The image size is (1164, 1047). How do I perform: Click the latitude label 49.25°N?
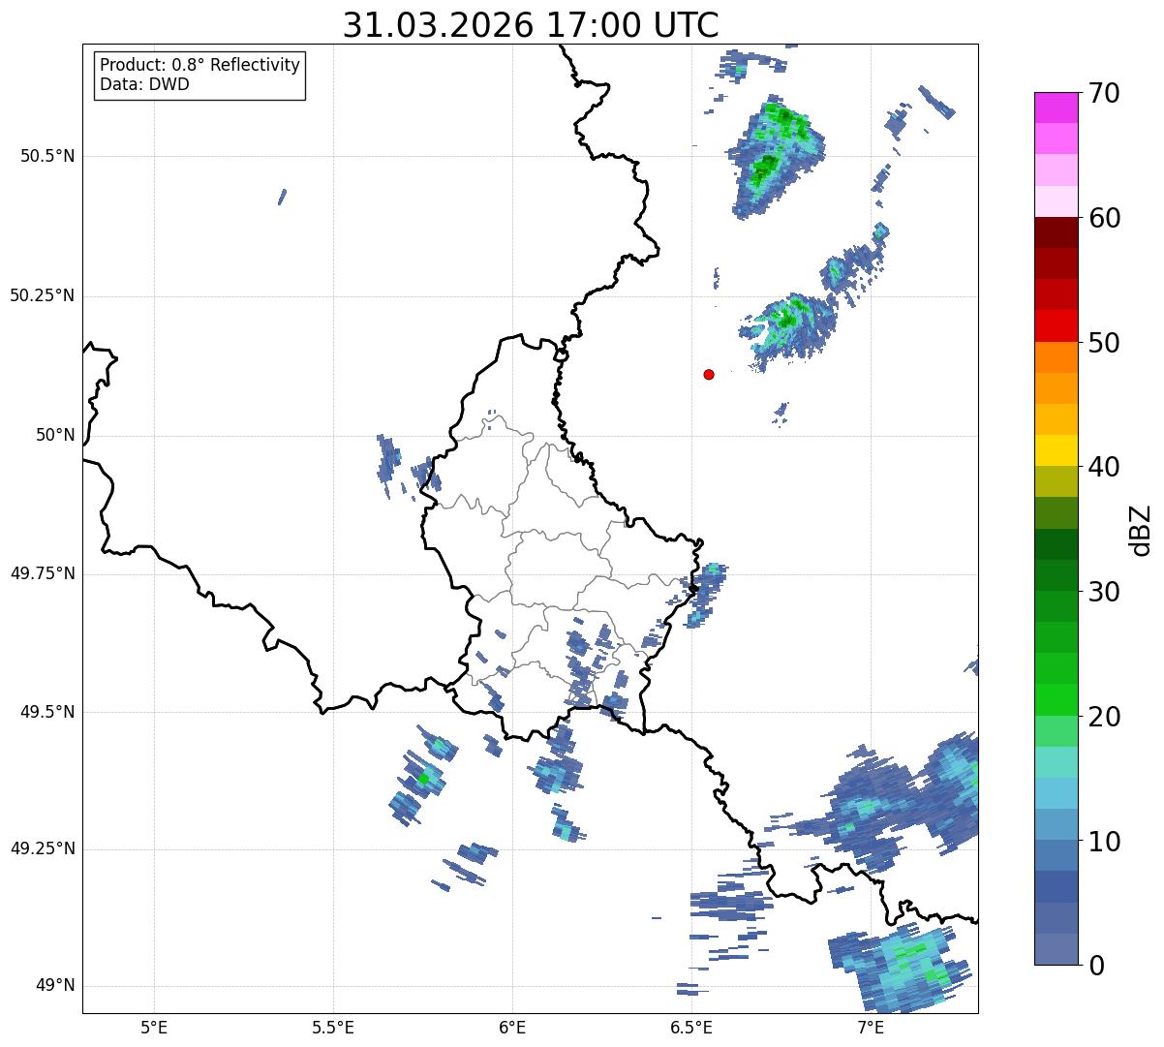pyautogui.click(x=42, y=848)
